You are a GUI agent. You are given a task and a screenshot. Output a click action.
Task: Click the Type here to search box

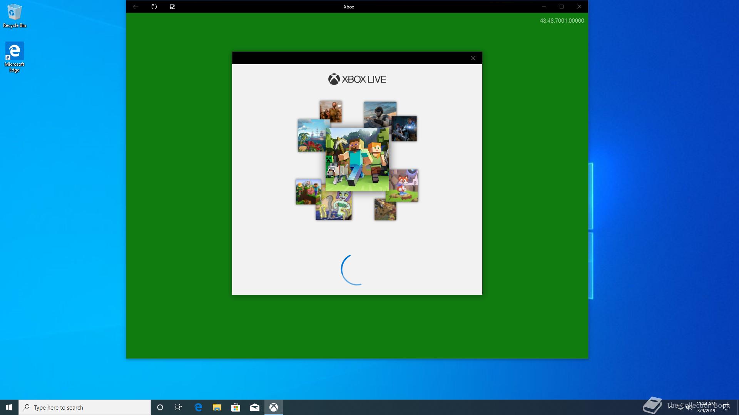tap(85, 407)
